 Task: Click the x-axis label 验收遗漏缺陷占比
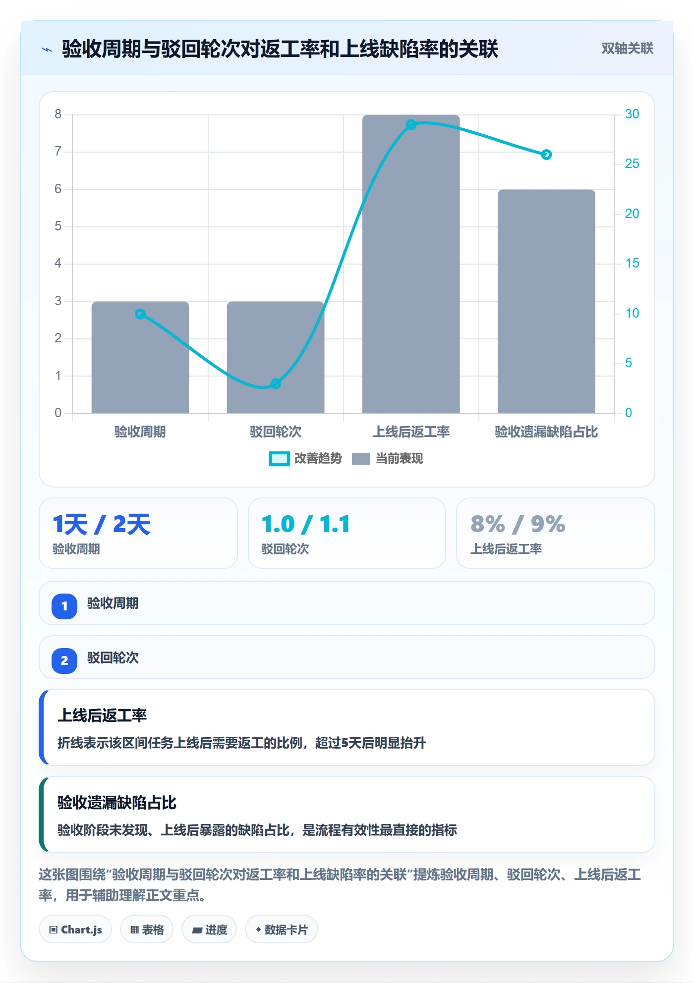(546, 432)
